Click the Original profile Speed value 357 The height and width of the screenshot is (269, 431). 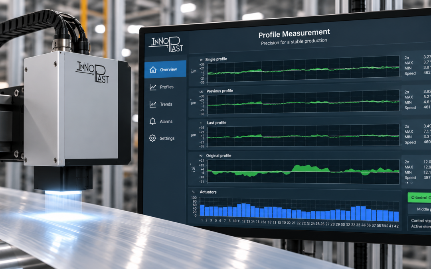(x=427, y=178)
